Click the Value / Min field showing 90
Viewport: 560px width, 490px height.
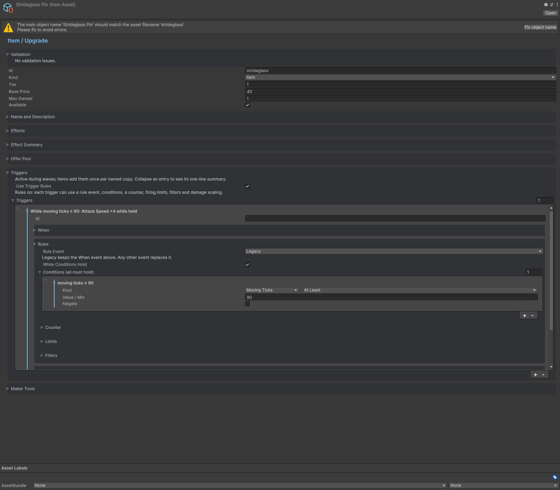tap(391, 297)
